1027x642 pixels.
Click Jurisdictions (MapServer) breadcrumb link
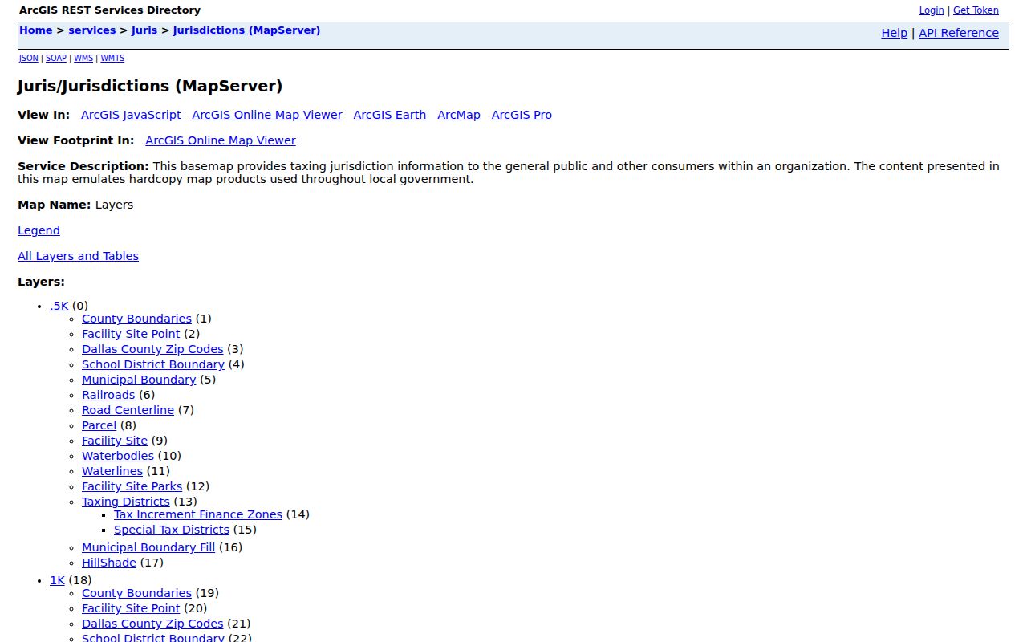click(246, 30)
